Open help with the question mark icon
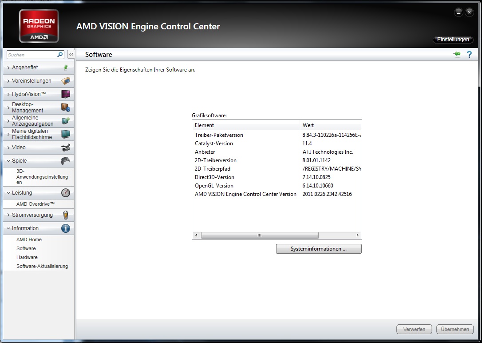 tap(469, 55)
